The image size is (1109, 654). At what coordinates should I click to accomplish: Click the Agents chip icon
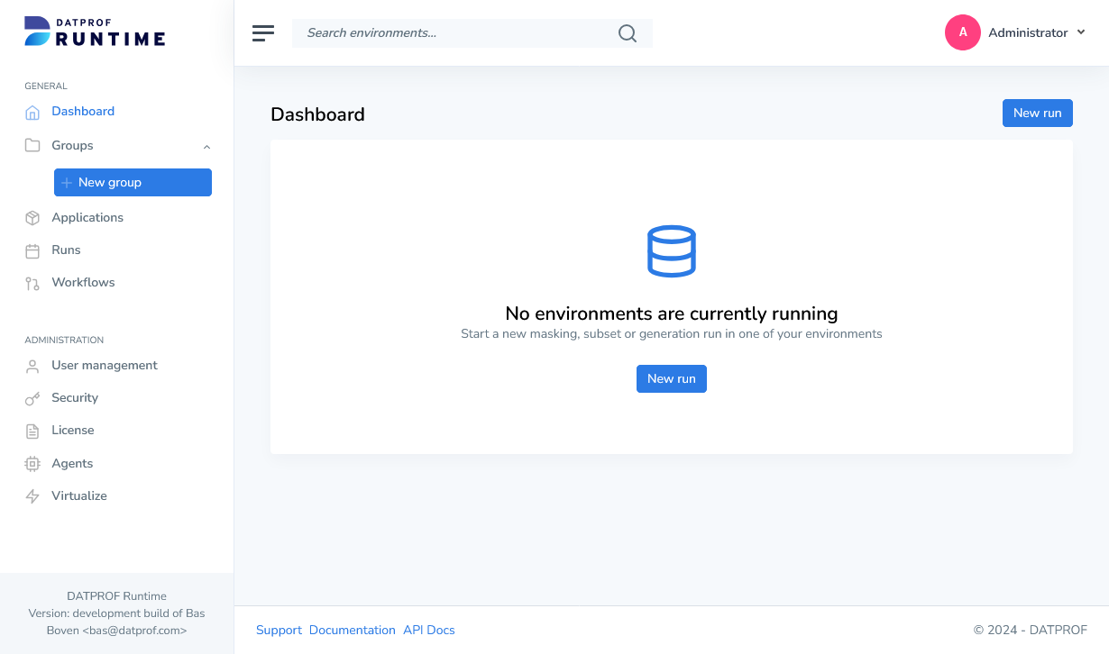[x=32, y=464]
